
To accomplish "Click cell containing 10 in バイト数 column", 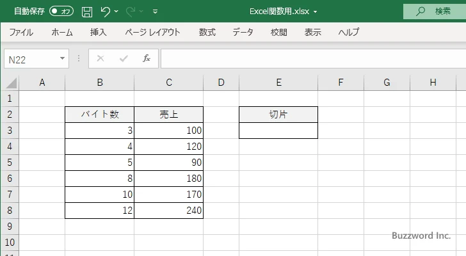I will (x=100, y=195).
